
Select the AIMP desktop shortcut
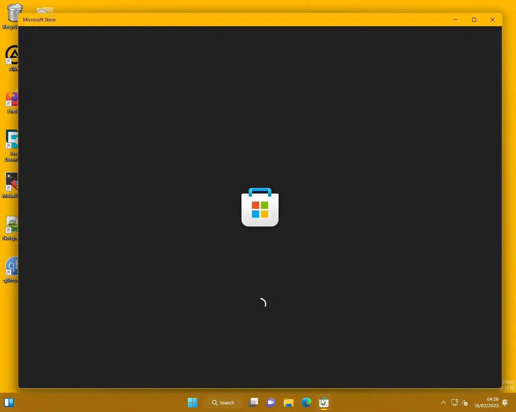(12, 58)
